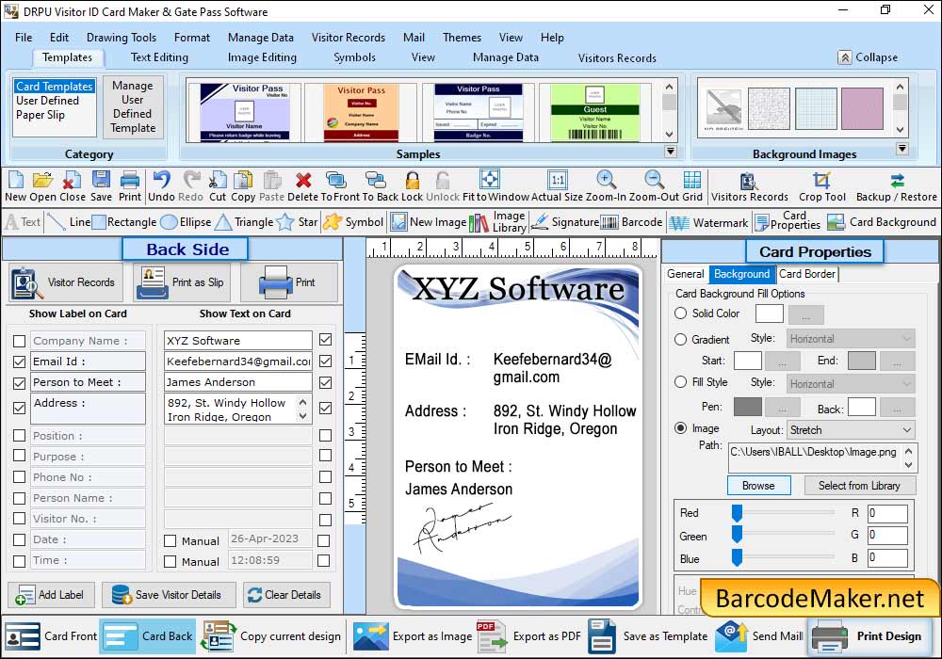Select the Gradient fill radio button
The image size is (942, 659).
tap(681, 340)
